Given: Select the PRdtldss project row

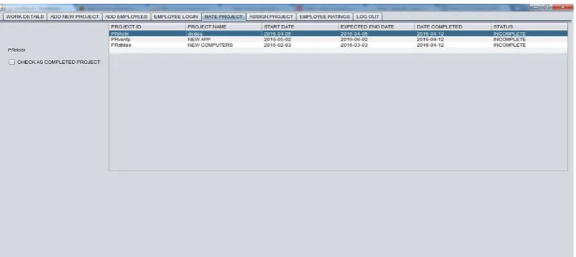Looking at the screenshot, I should point(338,45).
